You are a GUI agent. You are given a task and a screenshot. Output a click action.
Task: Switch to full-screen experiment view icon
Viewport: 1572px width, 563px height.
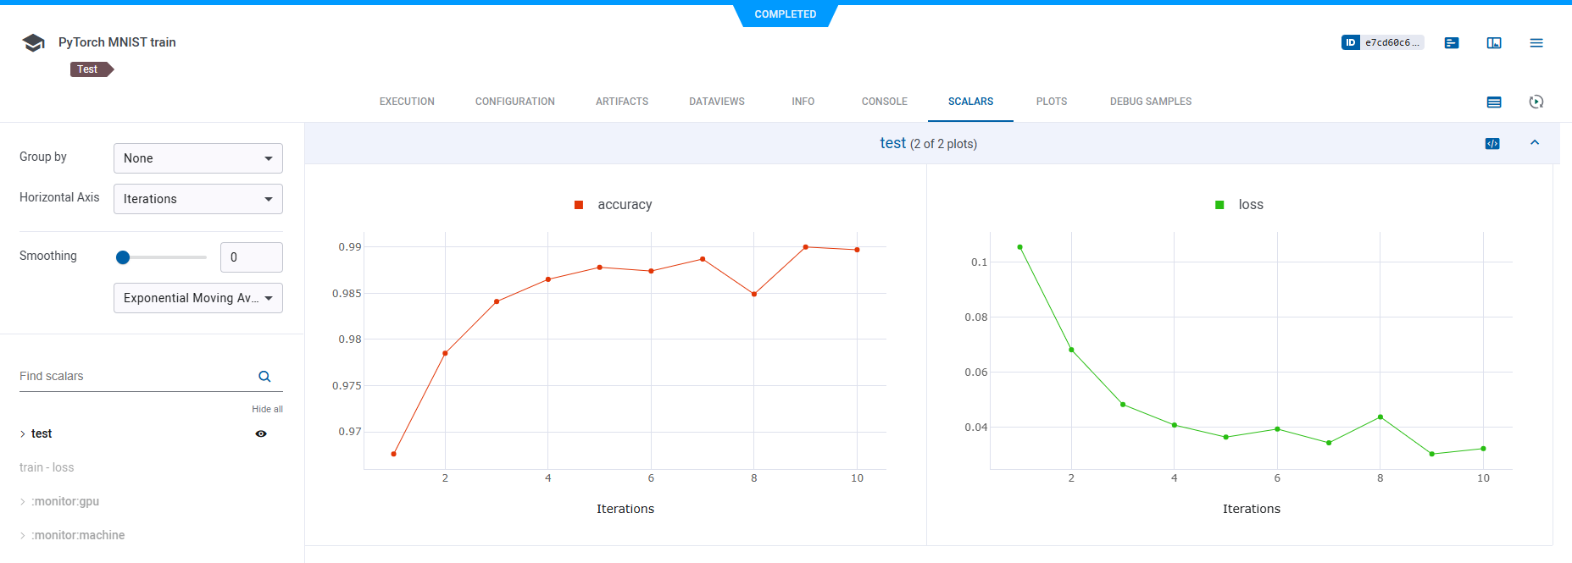[1494, 42]
